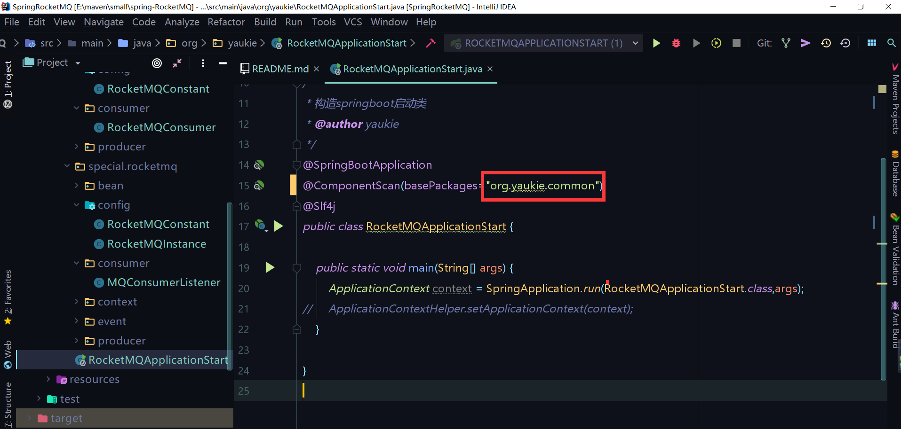Open the Maven Projects tool window
The image size is (901, 429).
[895, 99]
